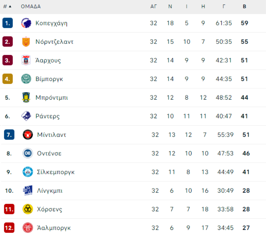Click the Χόρσενς yellow crest icon
This screenshot has width=266, height=237.
[28, 209]
